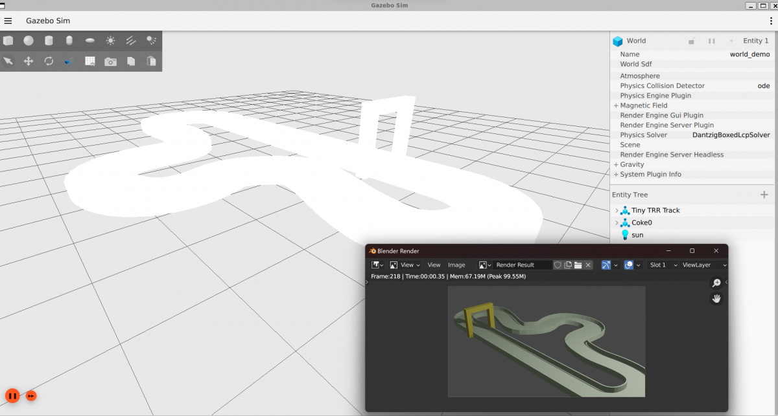This screenshot has width=778, height=416.
Task: Add a directional light to the scene
Action: [x=131, y=41]
